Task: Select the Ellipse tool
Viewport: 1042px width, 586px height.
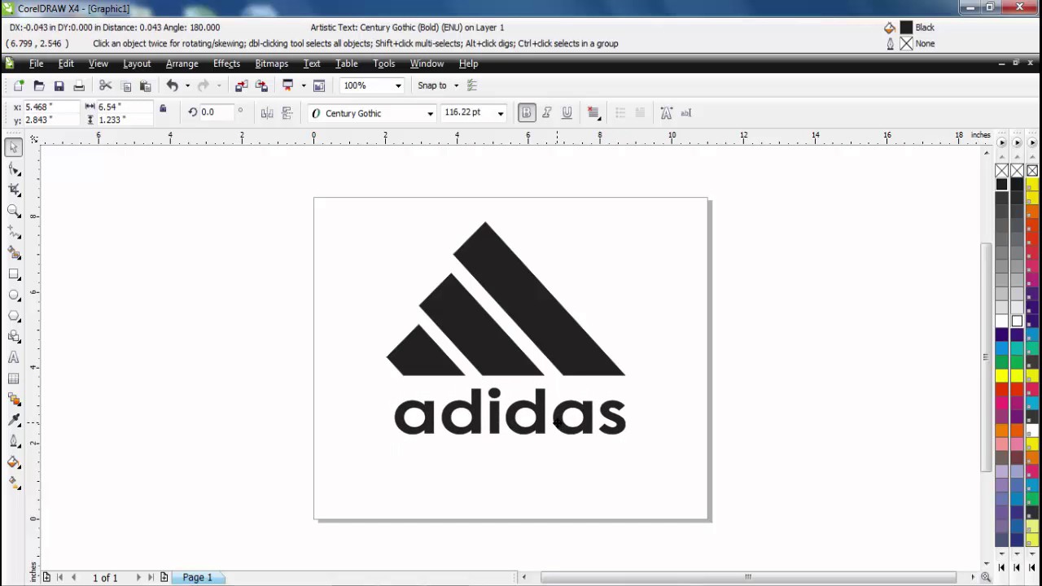Action: 14,295
